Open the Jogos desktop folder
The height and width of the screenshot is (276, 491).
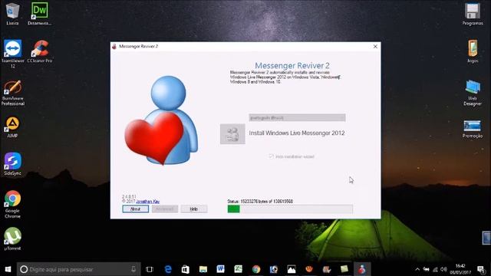tap(473, 51)
